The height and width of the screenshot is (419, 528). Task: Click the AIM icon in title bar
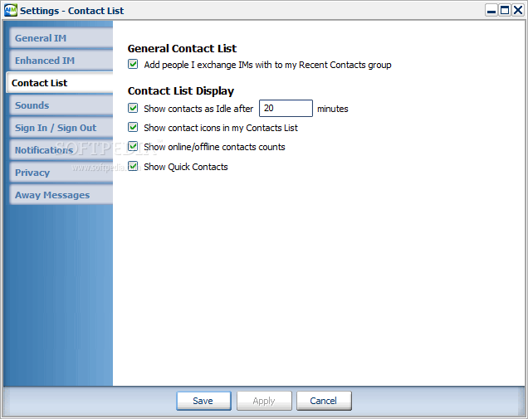coord(11,10)
